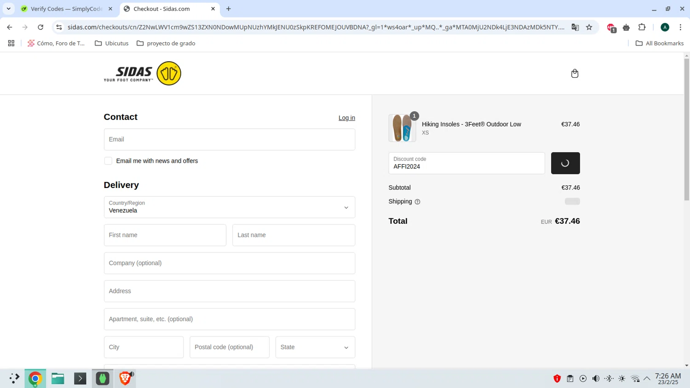Close the Verify Codes tab
This screenshot has height=388, width=690.
[110, 9]
